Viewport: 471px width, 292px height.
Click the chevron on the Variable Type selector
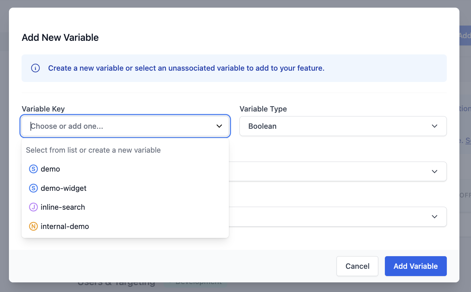pos(435,126)
